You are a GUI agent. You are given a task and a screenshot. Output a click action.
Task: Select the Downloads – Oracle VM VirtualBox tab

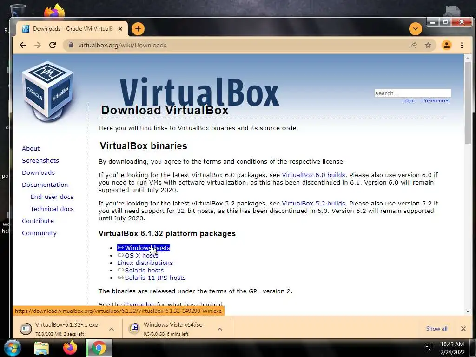point(71,29)
